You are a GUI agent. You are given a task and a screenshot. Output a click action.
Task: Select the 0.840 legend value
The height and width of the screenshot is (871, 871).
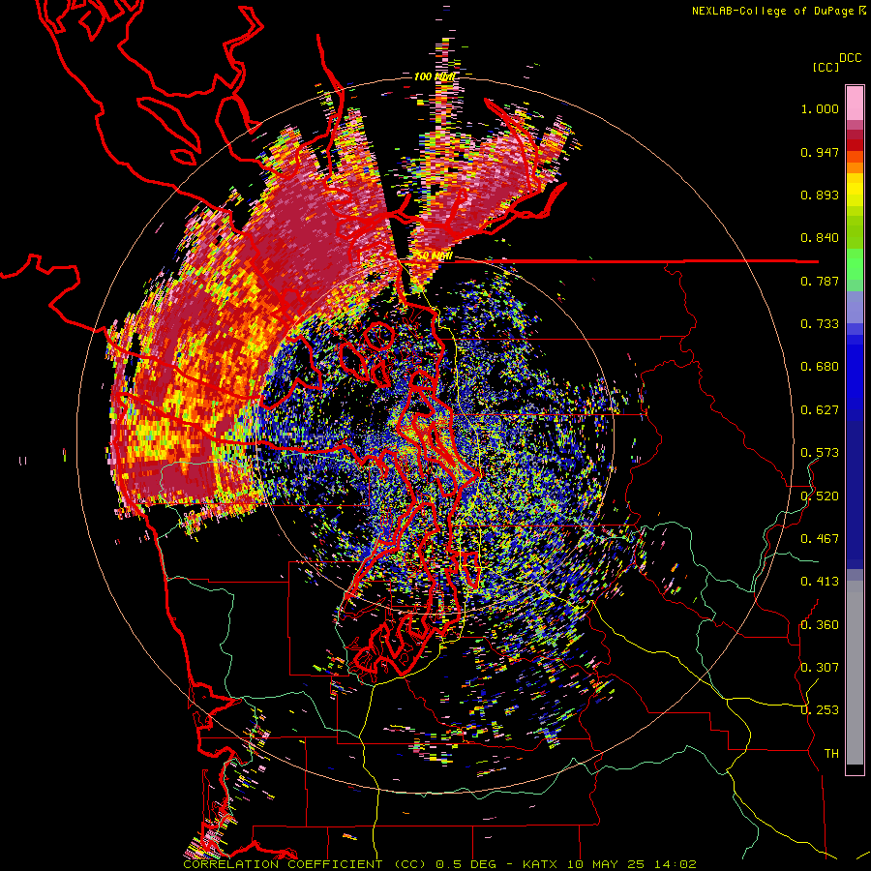[x=820, y=238]
